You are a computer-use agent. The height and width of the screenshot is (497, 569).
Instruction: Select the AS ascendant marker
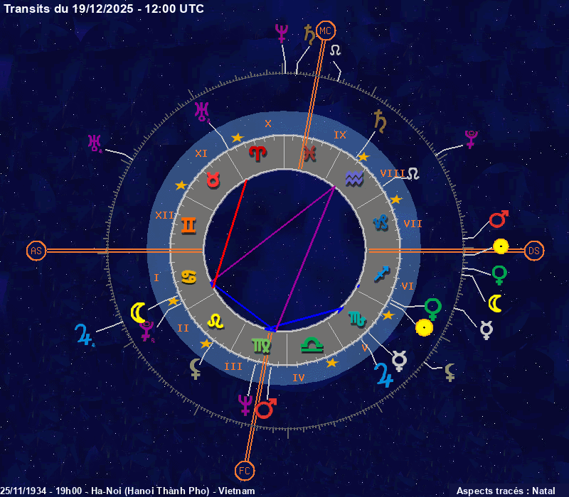[x=36, y=251]
